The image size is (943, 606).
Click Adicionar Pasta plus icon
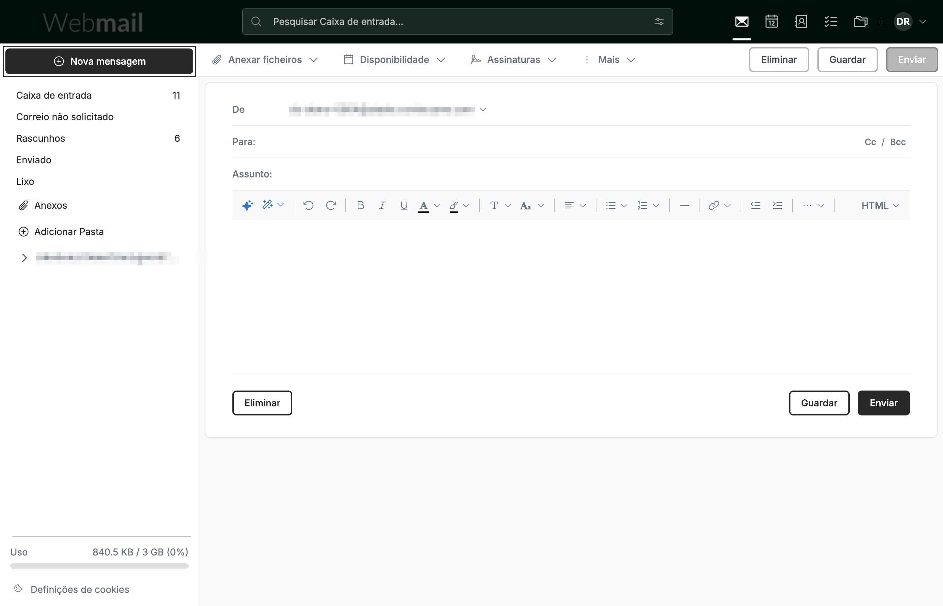coord(24,232)
